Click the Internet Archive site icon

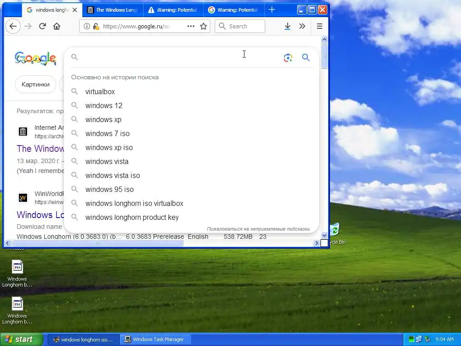point(23,131)
